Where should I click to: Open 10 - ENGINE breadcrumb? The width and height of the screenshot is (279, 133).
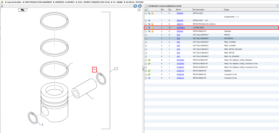coord(118,2)
